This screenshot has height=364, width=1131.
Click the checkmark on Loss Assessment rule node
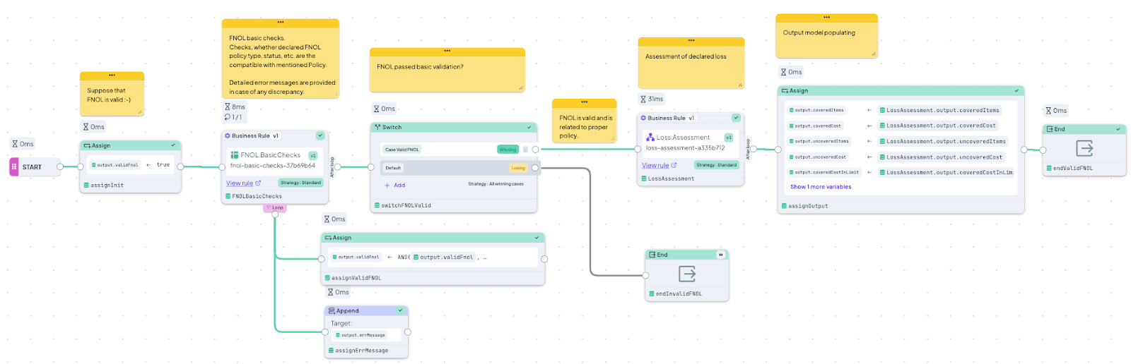736,118
